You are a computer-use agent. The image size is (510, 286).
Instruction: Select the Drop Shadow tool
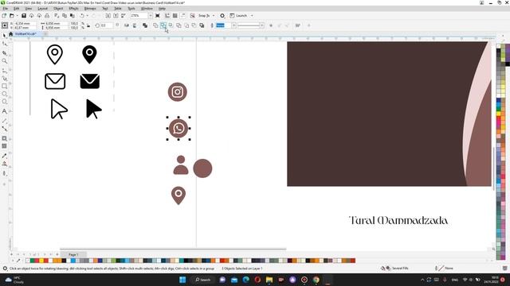coord(5,138)
